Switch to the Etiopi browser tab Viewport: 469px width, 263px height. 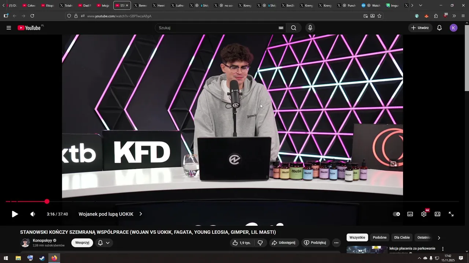(x=48, y=5)
